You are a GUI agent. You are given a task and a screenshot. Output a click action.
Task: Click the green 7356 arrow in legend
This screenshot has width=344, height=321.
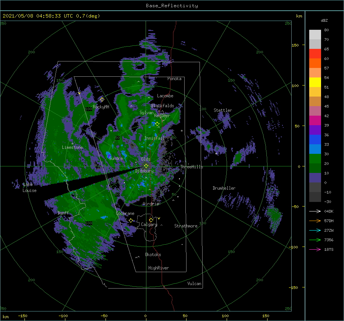click(x=315, y=240)
